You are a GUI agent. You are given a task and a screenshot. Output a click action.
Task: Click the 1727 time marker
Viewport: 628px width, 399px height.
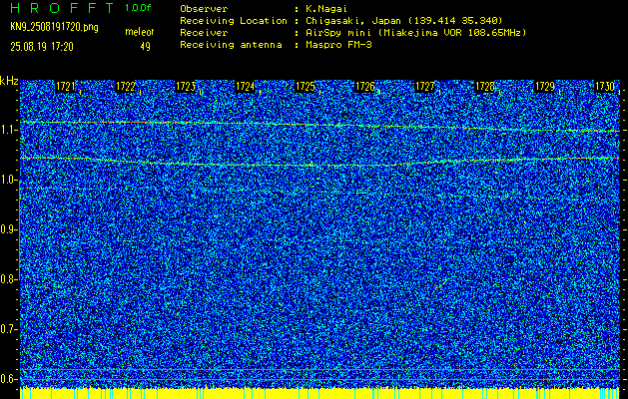coord(425,87)
